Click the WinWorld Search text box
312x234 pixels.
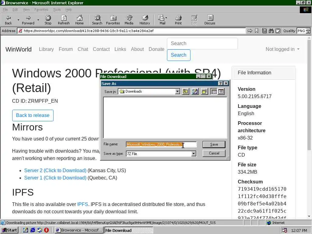(x=202, y=44)
